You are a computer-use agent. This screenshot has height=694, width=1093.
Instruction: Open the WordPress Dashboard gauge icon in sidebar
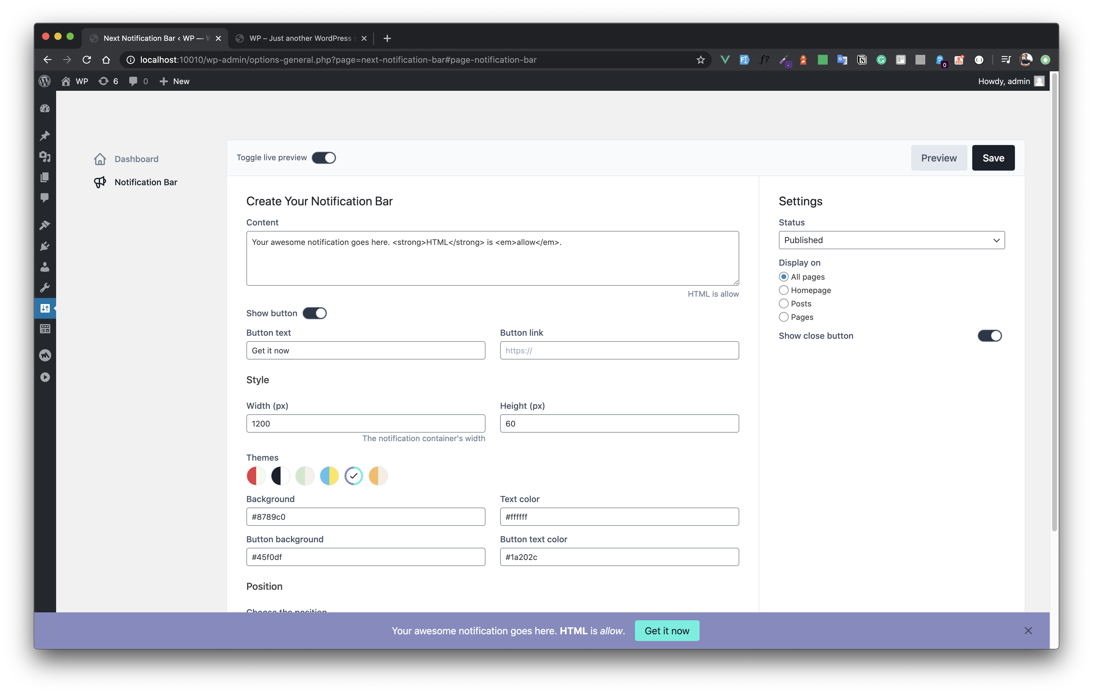tap(45, 109)
